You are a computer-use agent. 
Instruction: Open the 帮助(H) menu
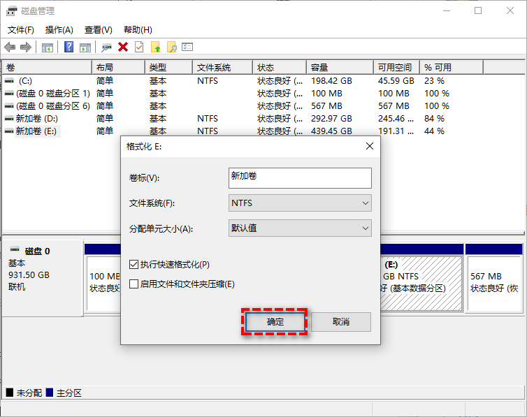tap(138, 30)
